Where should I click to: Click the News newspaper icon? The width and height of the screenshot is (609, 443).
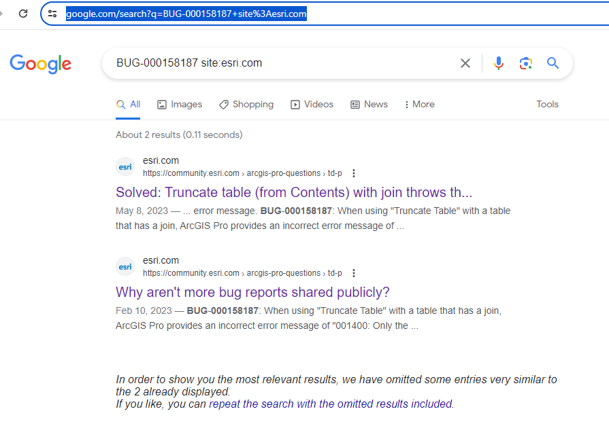(x=355, y=104)
